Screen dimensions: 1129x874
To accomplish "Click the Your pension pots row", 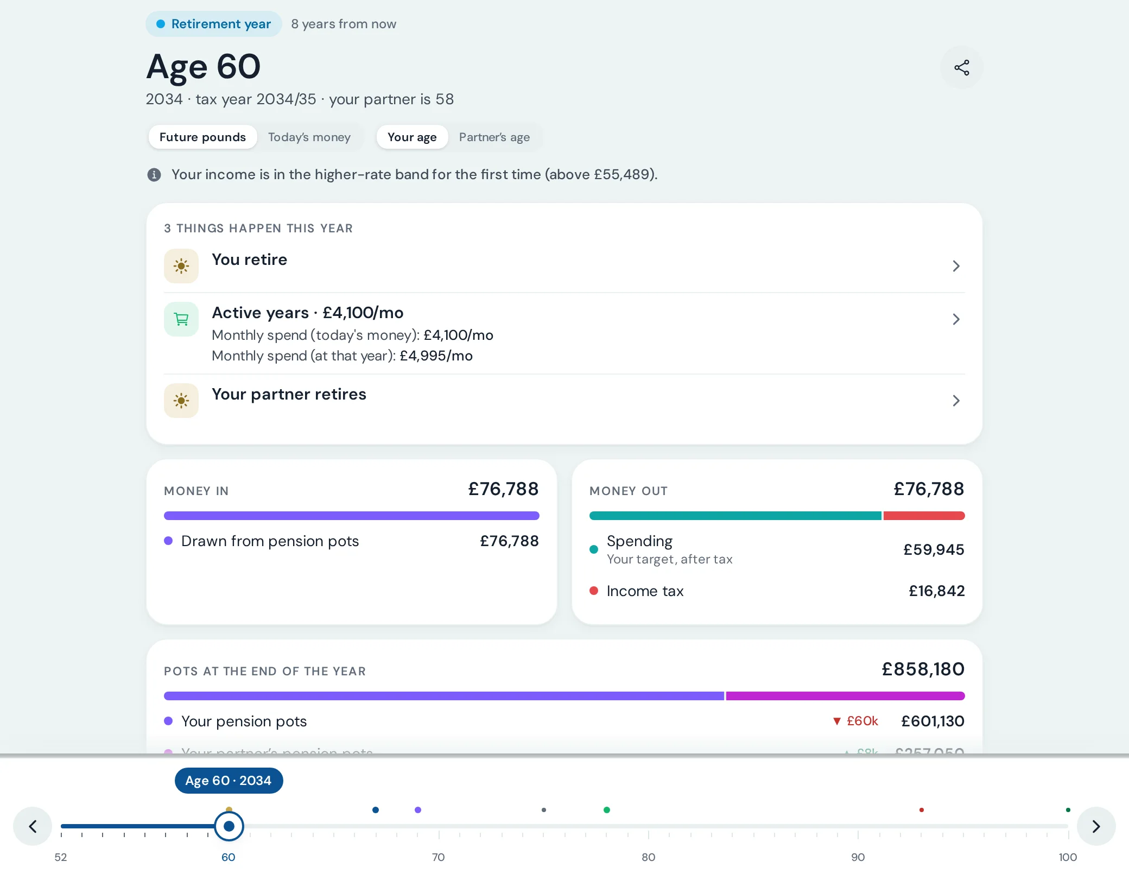I will click(564, 721).
